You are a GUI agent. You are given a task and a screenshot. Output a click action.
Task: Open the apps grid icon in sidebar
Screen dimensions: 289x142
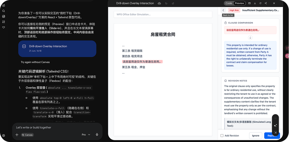tap(3, 22)
